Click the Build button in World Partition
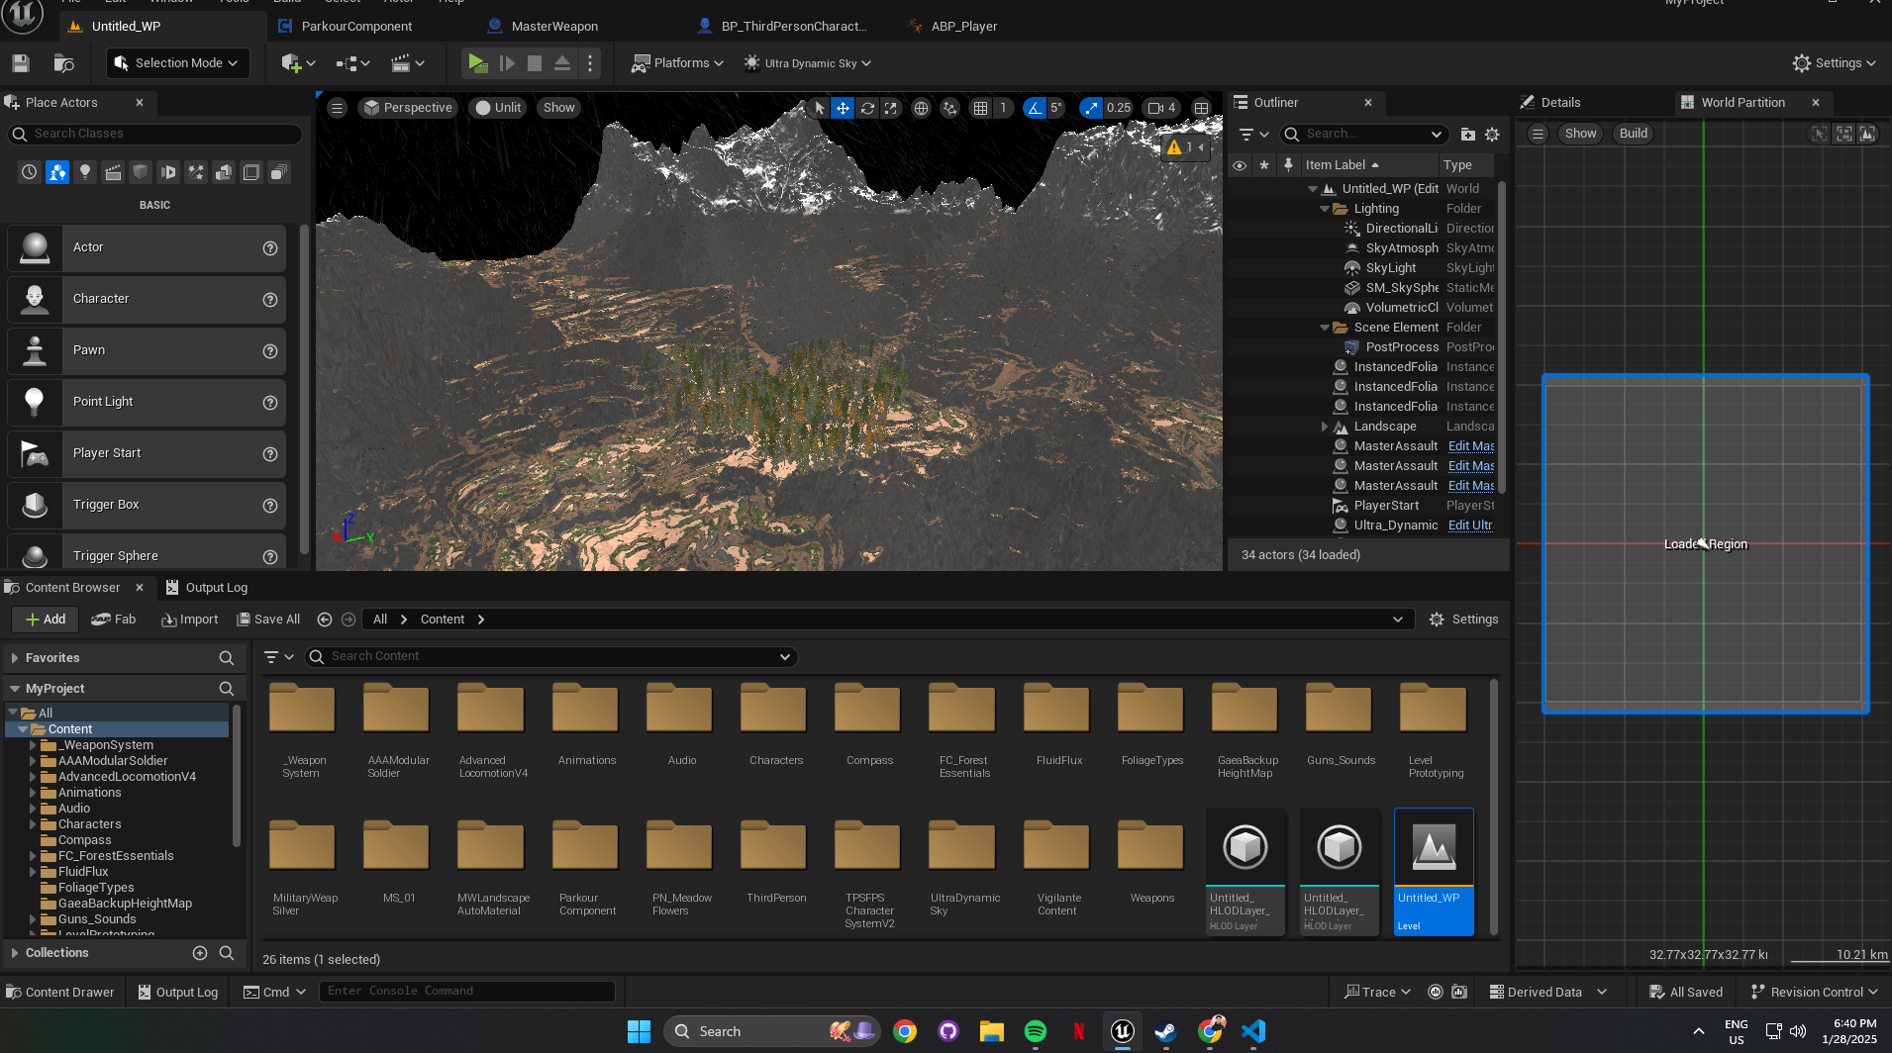 [1633, 134]
